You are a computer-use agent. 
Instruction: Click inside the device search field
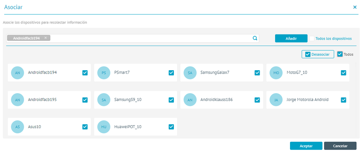click(x=150, y=38)
